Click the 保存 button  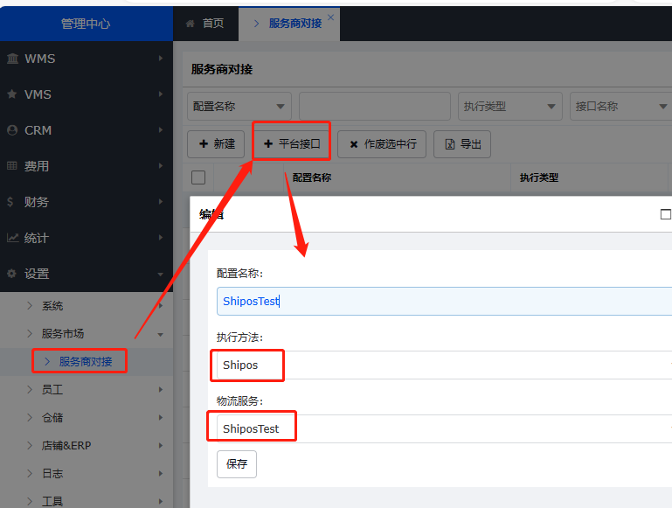click(237, 463)
